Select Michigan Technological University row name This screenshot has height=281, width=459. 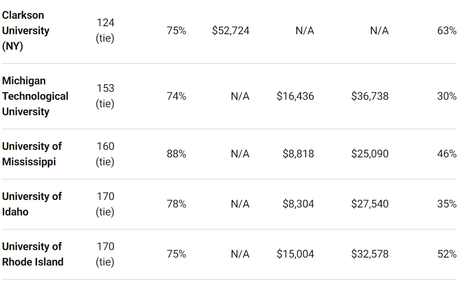pyautogui.click(x=35, y=96)
